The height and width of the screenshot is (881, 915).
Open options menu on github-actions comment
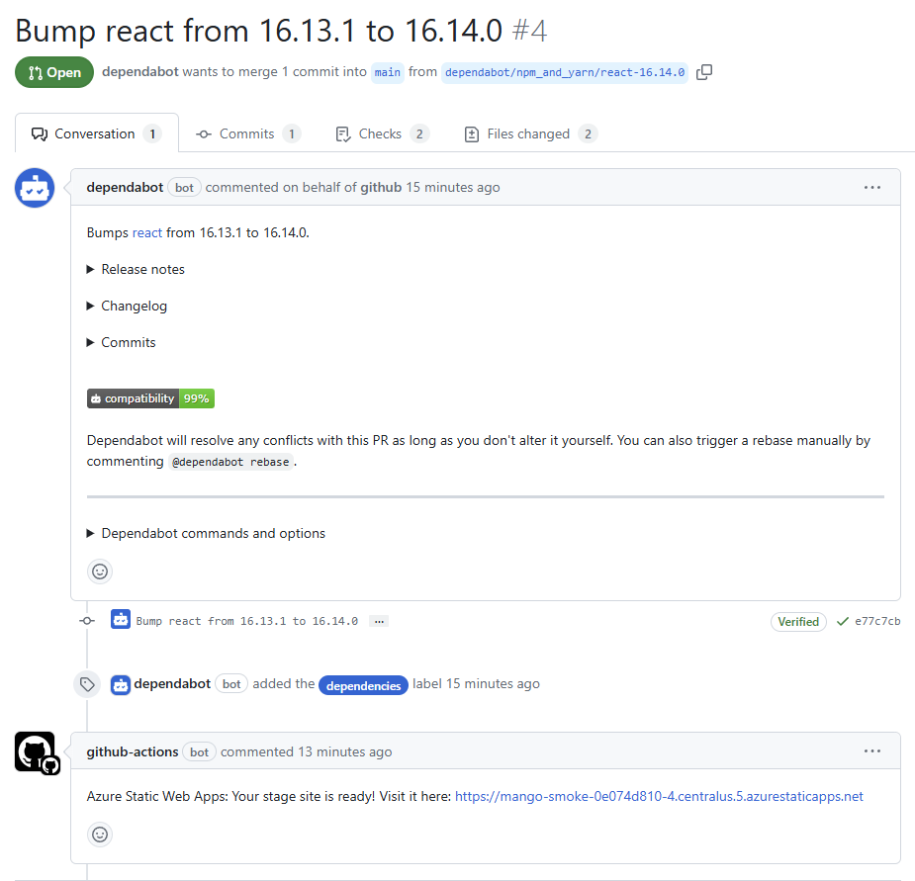(x=871, y=750)
